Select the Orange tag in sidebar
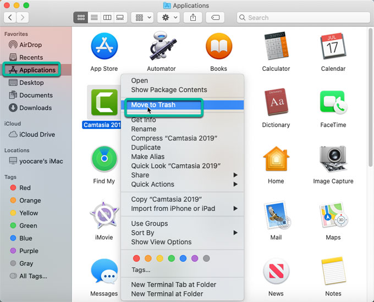374x302 pixels. (36, 200)
